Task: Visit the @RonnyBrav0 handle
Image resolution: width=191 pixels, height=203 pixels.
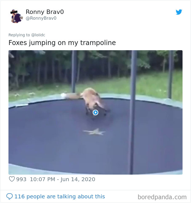Action: [41, 18]
